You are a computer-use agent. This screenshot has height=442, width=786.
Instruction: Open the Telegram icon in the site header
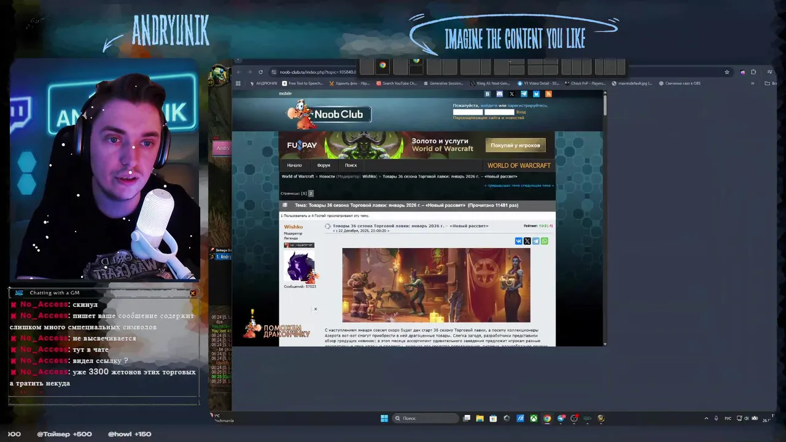point(524,94)
